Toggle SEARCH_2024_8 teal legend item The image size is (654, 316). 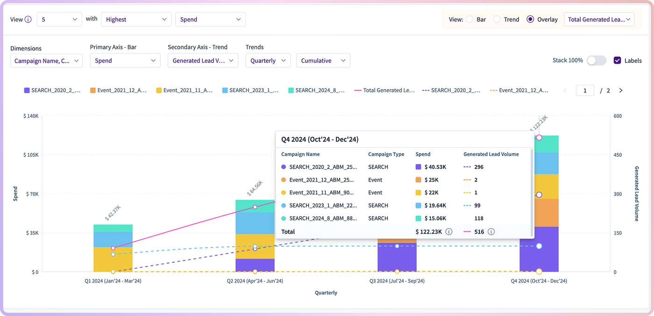tap(317, 90)
